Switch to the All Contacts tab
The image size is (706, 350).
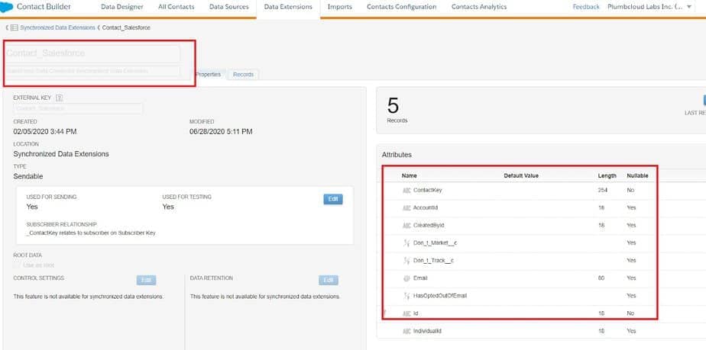coord(176,7)
